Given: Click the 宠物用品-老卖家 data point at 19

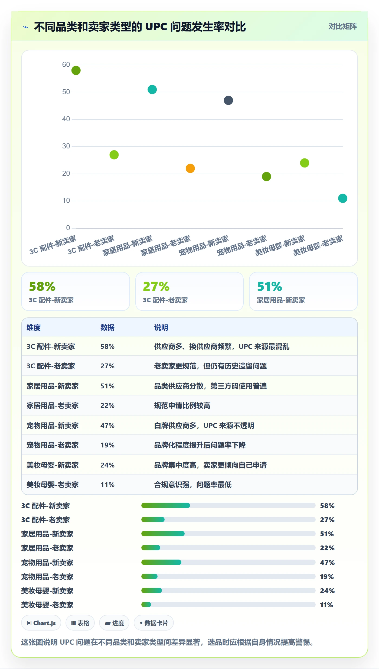Looking at the screenshot, I should 266,176.
